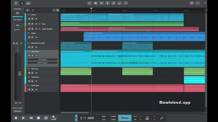Image resolution: width=218 pixels, height=122 pixels.
Task: Solo the Guitar Rhythm track
Action: click(x=32, y=29)
